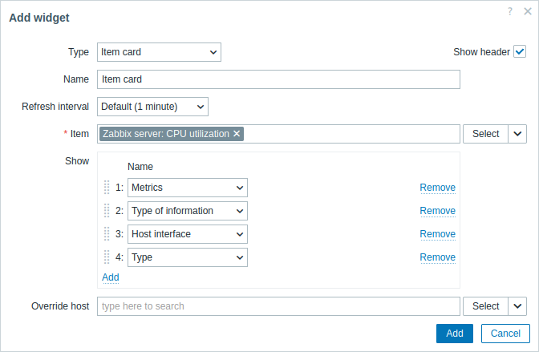The height and width of the screenshot is (352, 539).
Task: Click the help question mark icon
Action: (x=511, y=11)
